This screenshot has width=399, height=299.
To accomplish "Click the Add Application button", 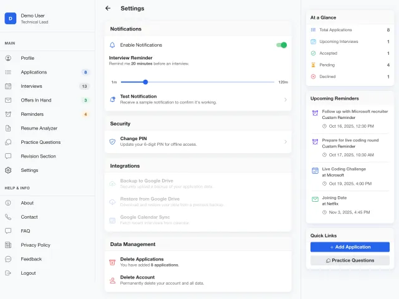I will [350, 247].
